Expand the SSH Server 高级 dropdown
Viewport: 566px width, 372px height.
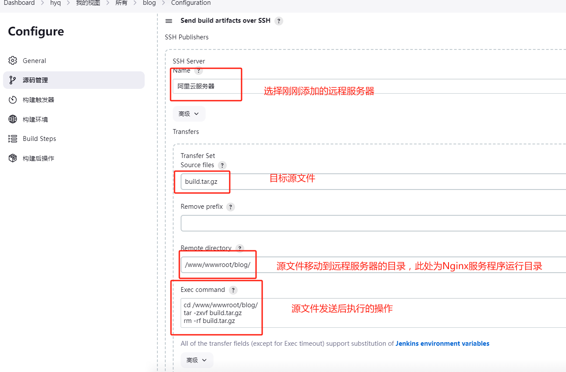tap(189, 113)
